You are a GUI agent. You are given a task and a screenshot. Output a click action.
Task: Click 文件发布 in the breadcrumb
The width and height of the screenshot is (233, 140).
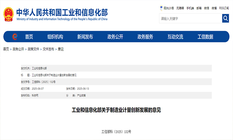click(x=49, y=49)
